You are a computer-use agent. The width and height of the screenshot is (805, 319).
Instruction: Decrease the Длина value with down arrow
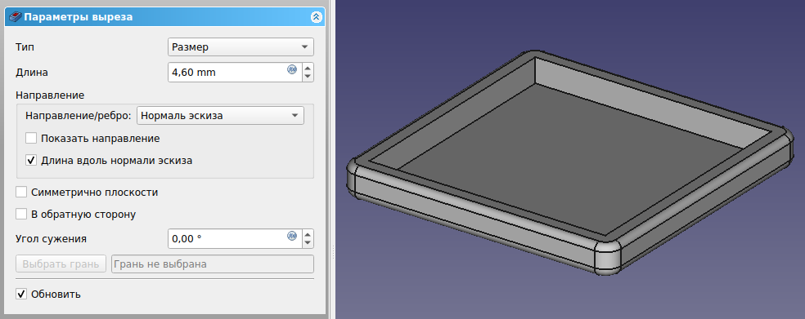click(308, 77)
